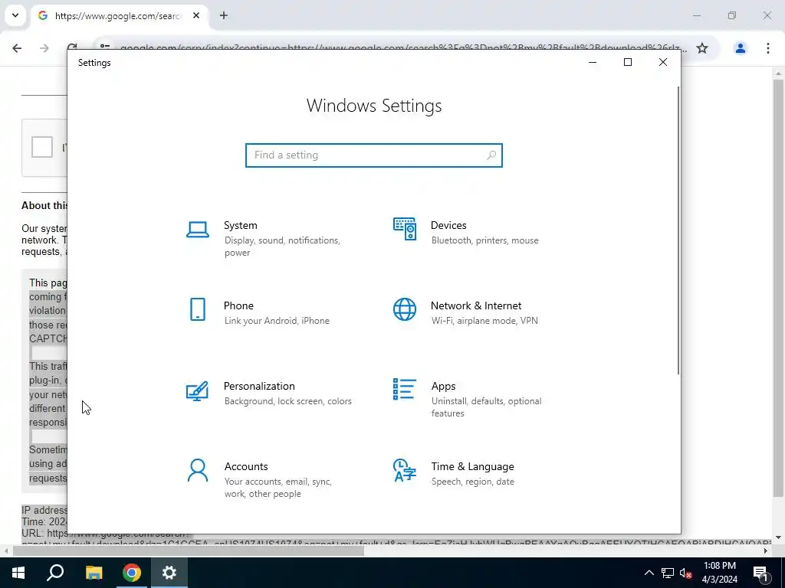Click 'Speech, region, date' description
The image size is (785, 588).
(472, 482)
